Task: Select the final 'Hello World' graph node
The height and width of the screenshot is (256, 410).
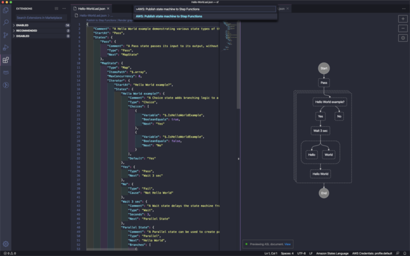Action: pos(320,174)
